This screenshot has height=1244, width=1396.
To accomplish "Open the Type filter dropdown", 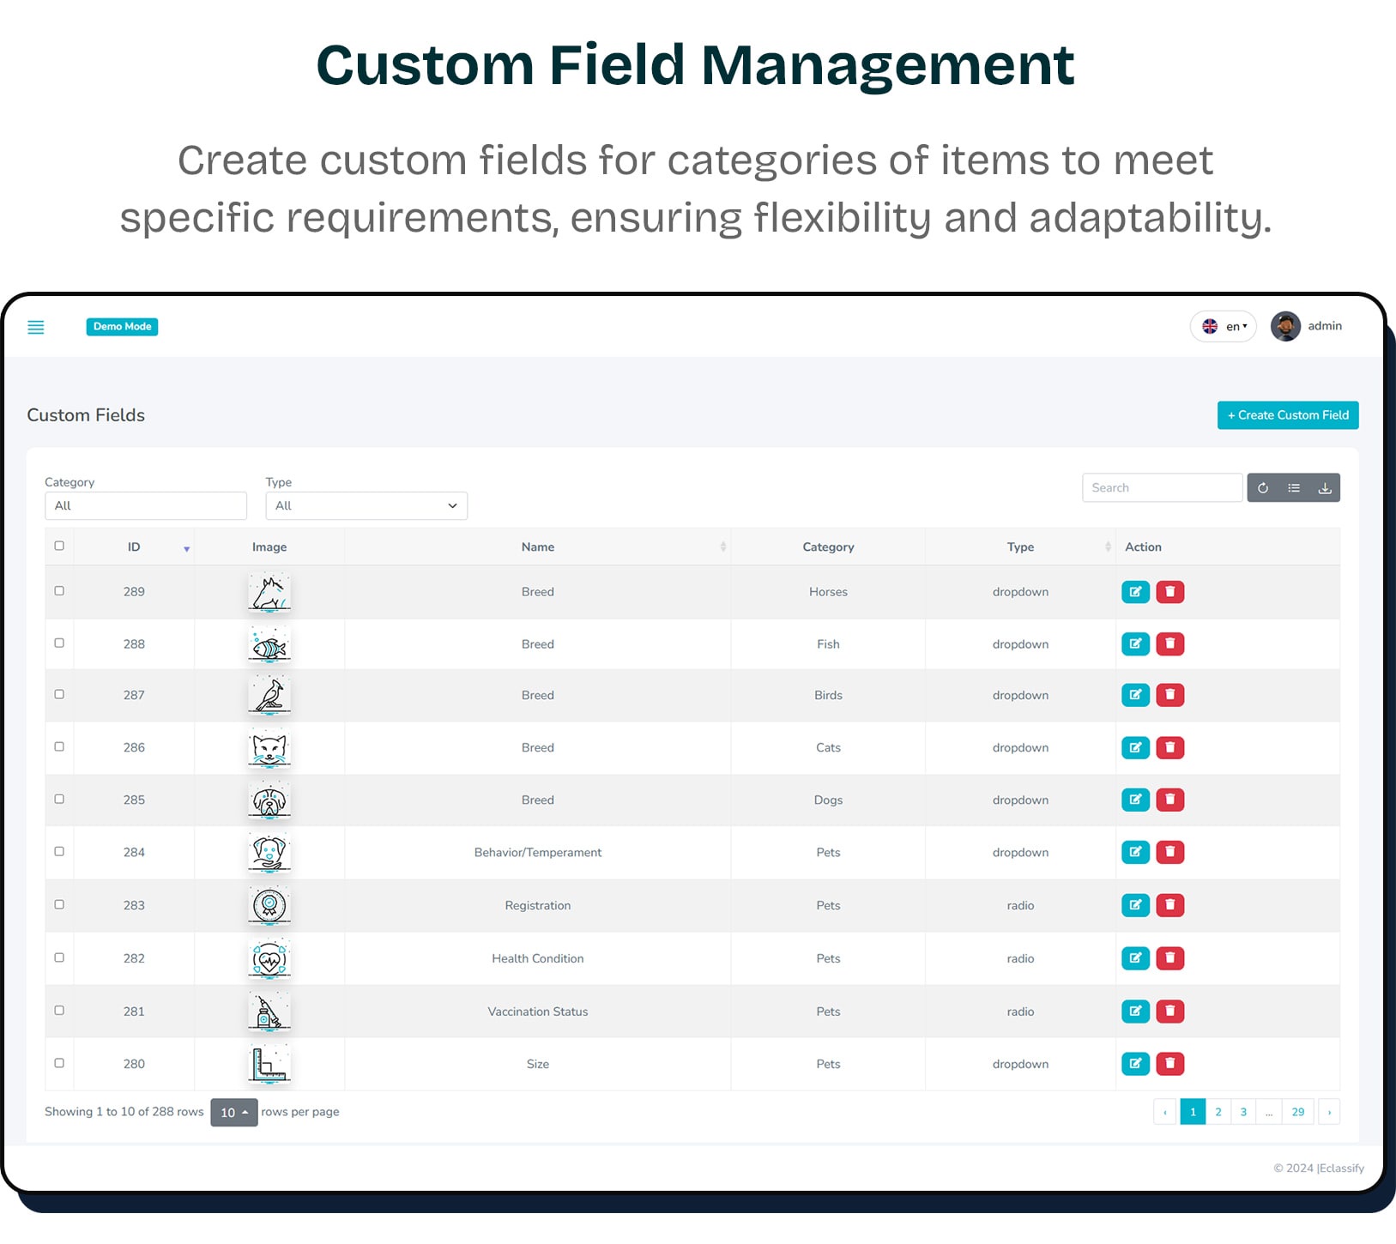I will (x=366, y=505).
